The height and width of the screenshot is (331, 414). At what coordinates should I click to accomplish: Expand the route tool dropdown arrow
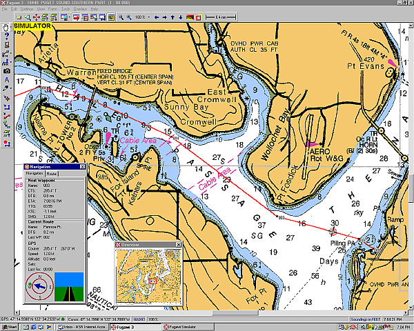click(x=11, y=53)
